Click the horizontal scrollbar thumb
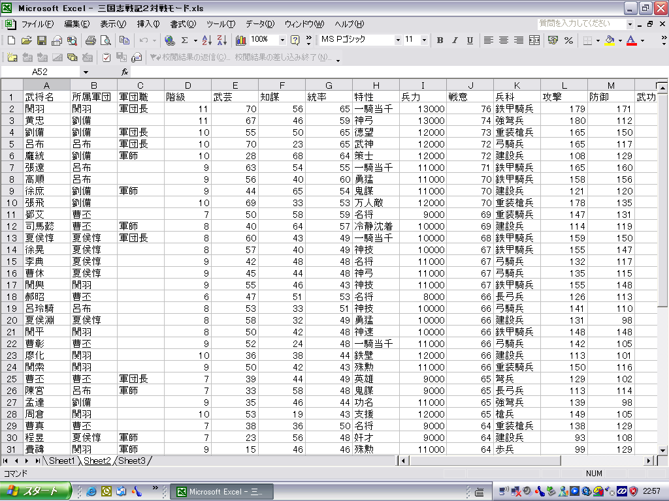Image resolution: width=669 pixels, height=501 pixels. click(x=485, y=461)
